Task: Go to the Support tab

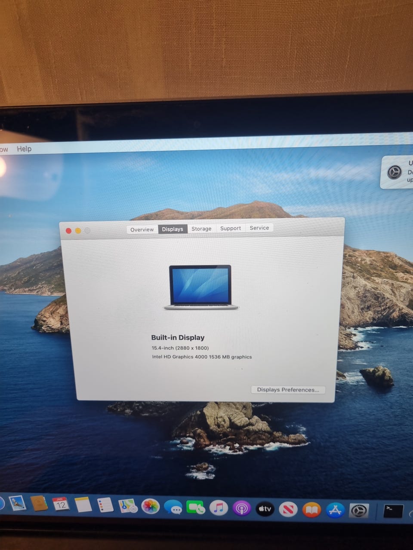Action: (x=231, y=228)
